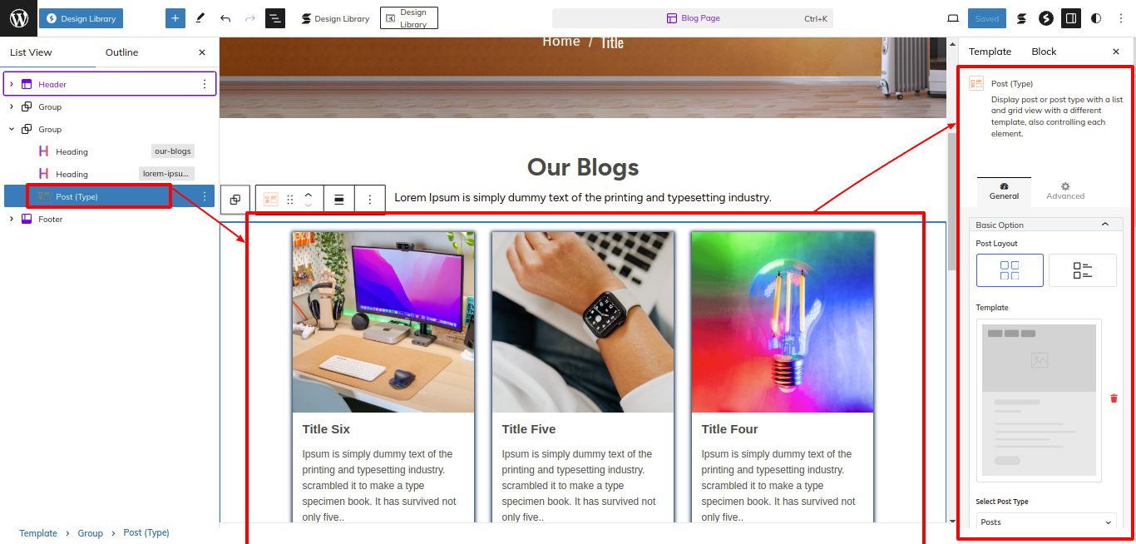The height and width of the screenshot is (544, 1136).
Task: Open the Options three-dot menu in top bar
Action: [x=1121, y=18]
